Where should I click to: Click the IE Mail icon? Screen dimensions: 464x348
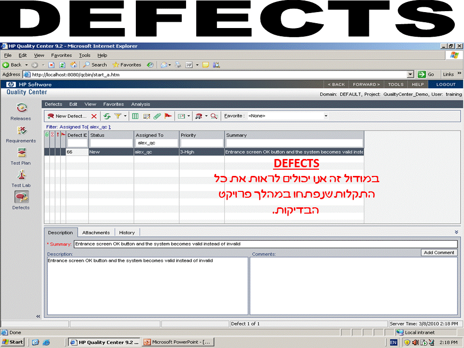pos(164,65)
